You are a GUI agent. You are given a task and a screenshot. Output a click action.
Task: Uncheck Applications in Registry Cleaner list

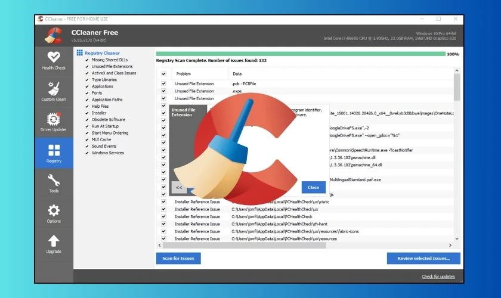pyautogui.click(x=87, y=86)
